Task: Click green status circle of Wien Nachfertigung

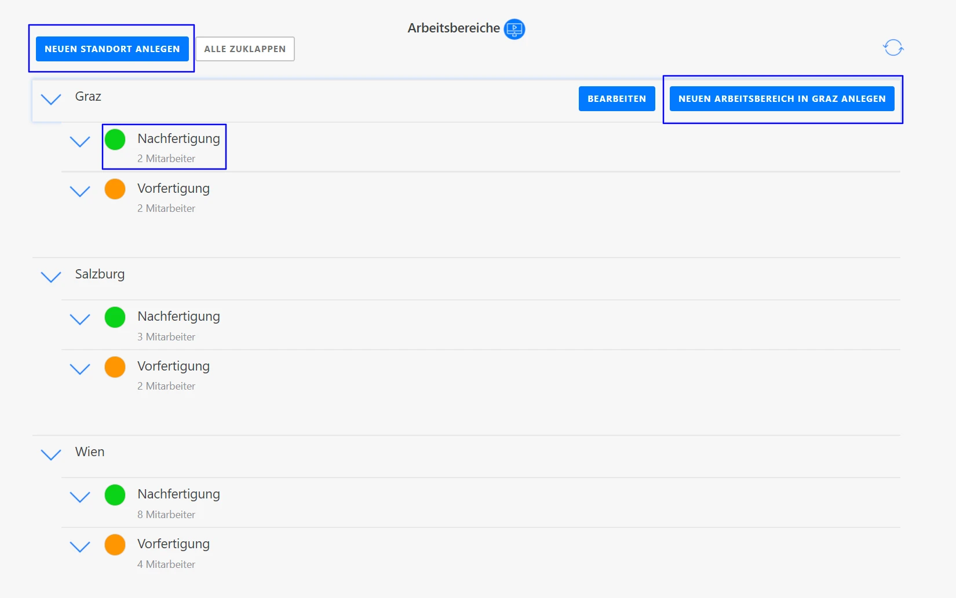Action: [115, 495]
